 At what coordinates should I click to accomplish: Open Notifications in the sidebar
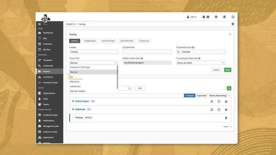(x=50, y=121)
